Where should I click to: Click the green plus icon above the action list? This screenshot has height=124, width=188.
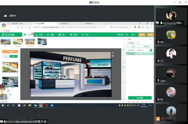tap(151, 50)
